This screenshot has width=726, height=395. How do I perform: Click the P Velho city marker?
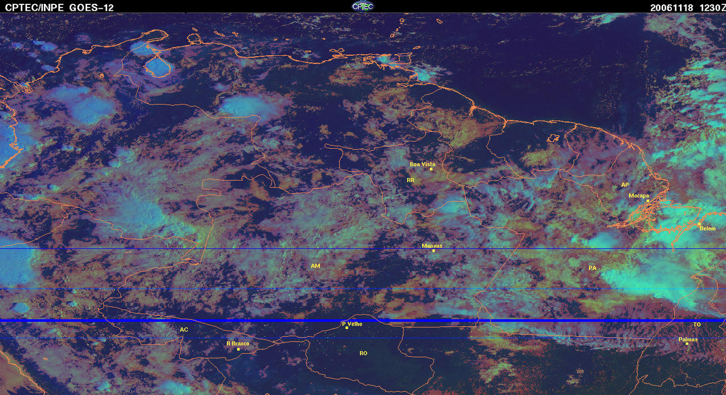tap(346, 328)
